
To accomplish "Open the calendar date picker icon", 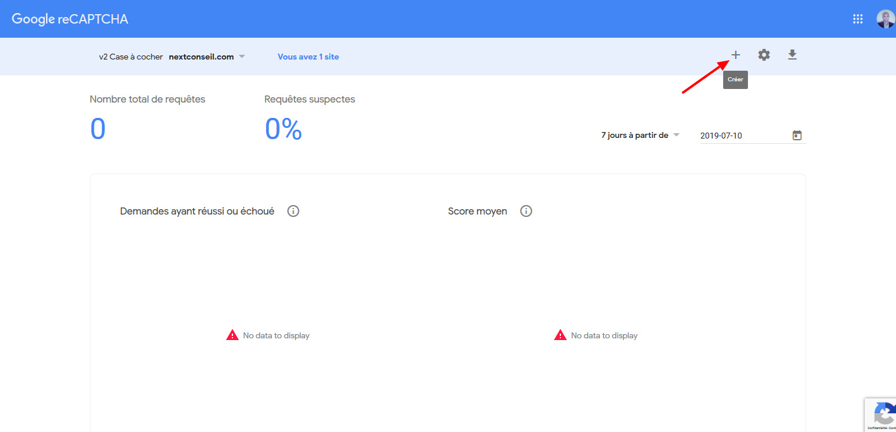I will [x=797, y=136].
